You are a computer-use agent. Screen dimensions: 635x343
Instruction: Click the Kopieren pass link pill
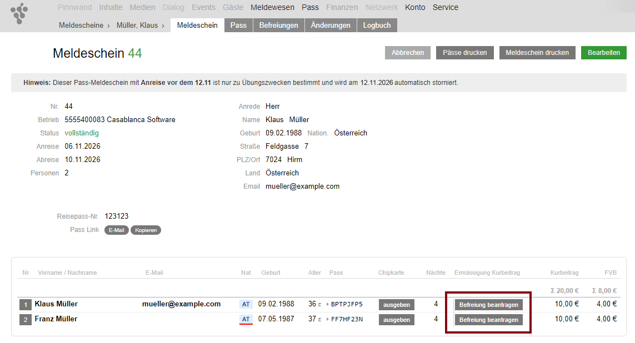[146, 230]
